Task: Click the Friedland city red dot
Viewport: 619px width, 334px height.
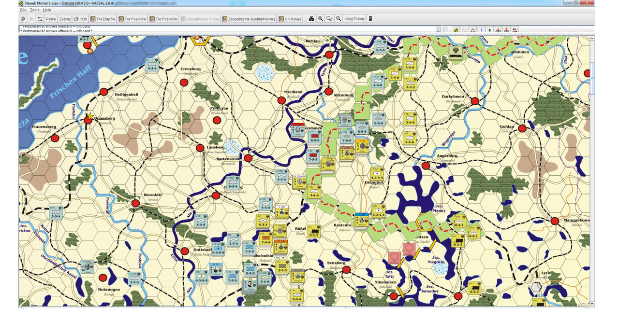Action: point(281,100)
